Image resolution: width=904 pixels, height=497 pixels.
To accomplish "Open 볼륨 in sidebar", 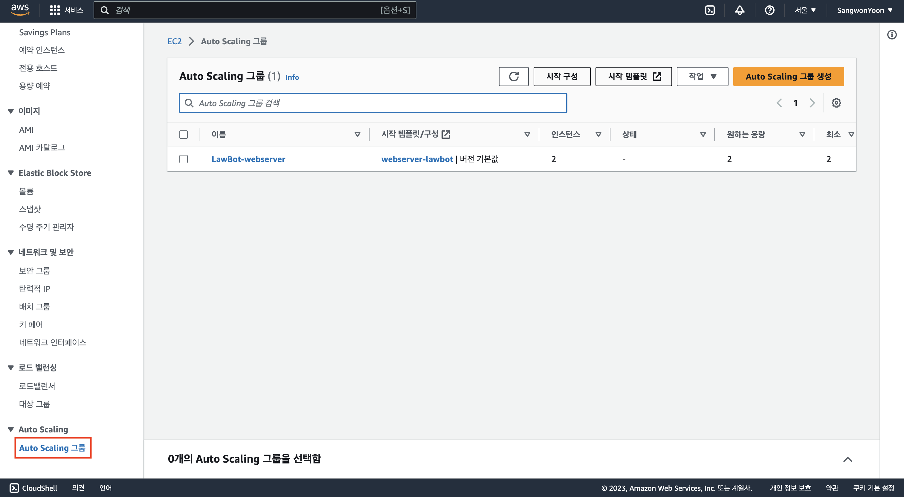I will (26, 191).
